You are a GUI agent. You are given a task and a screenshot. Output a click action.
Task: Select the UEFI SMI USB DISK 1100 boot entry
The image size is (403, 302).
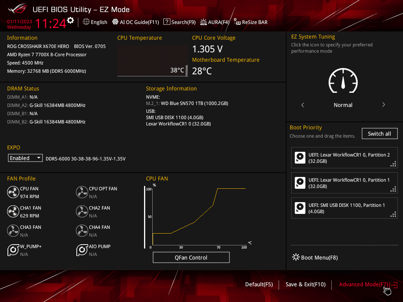click(344, 208)
